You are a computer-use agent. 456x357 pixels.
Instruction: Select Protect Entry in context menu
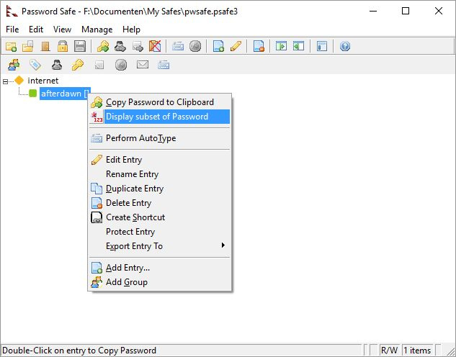[x=130, y=232]
